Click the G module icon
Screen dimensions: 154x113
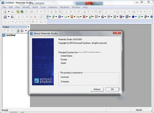tap(103, 17)
